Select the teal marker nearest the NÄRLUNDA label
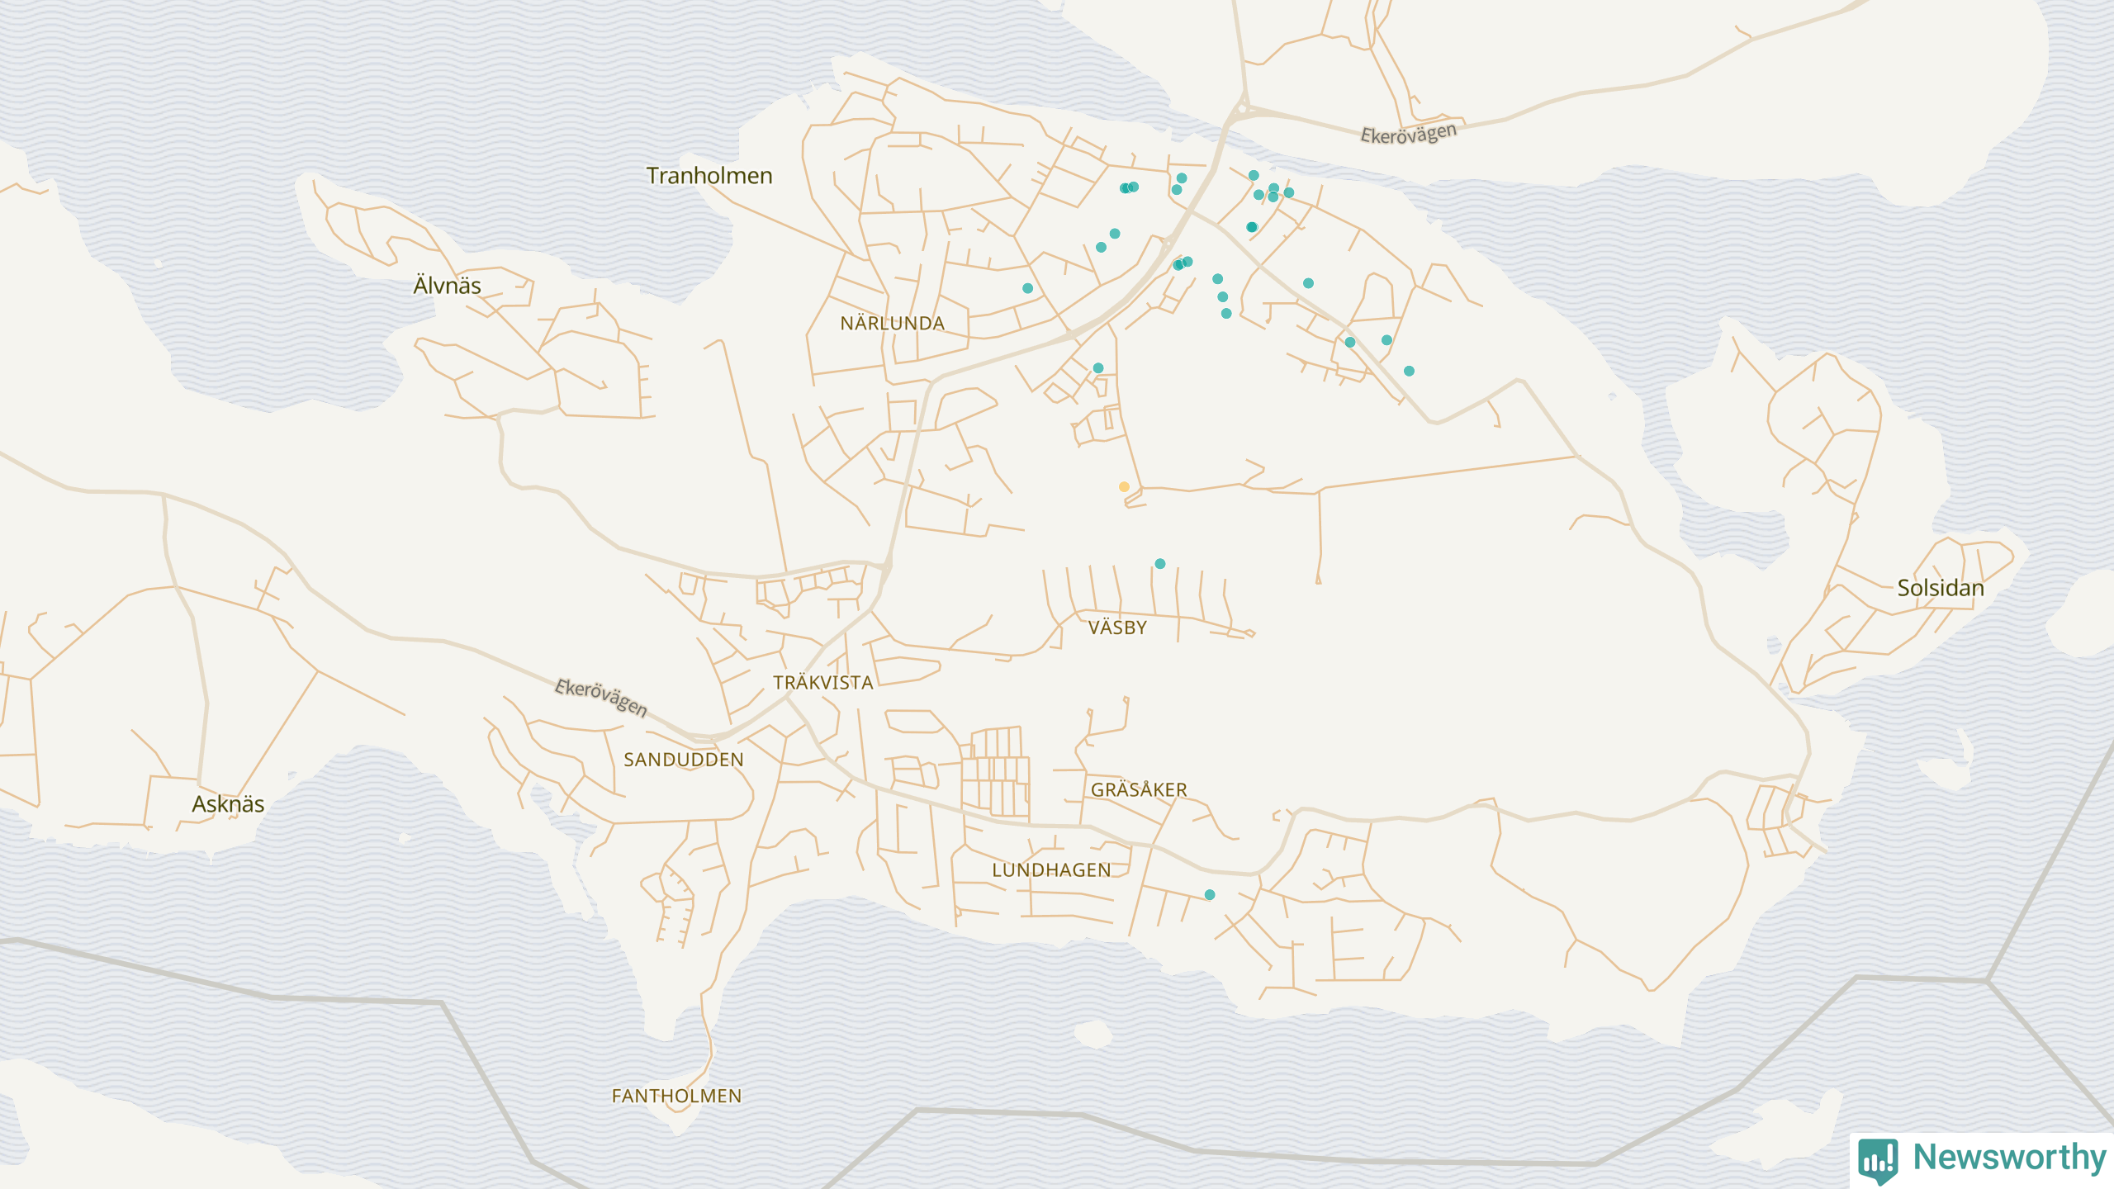This screenshot has width=2114, height=1189. [x=1027, y=289]
